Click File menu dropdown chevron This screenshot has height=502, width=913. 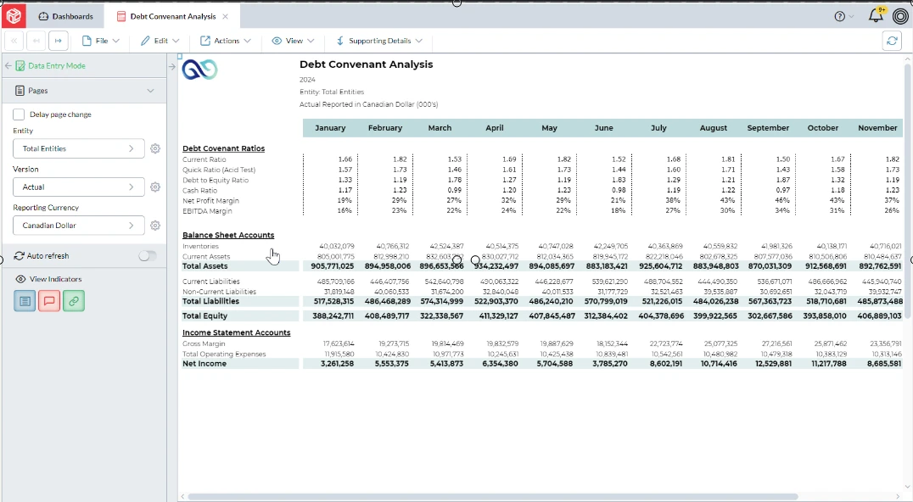(116, 41)
